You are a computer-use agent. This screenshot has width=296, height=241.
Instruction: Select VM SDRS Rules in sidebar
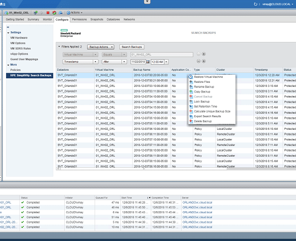pos(20,49)
